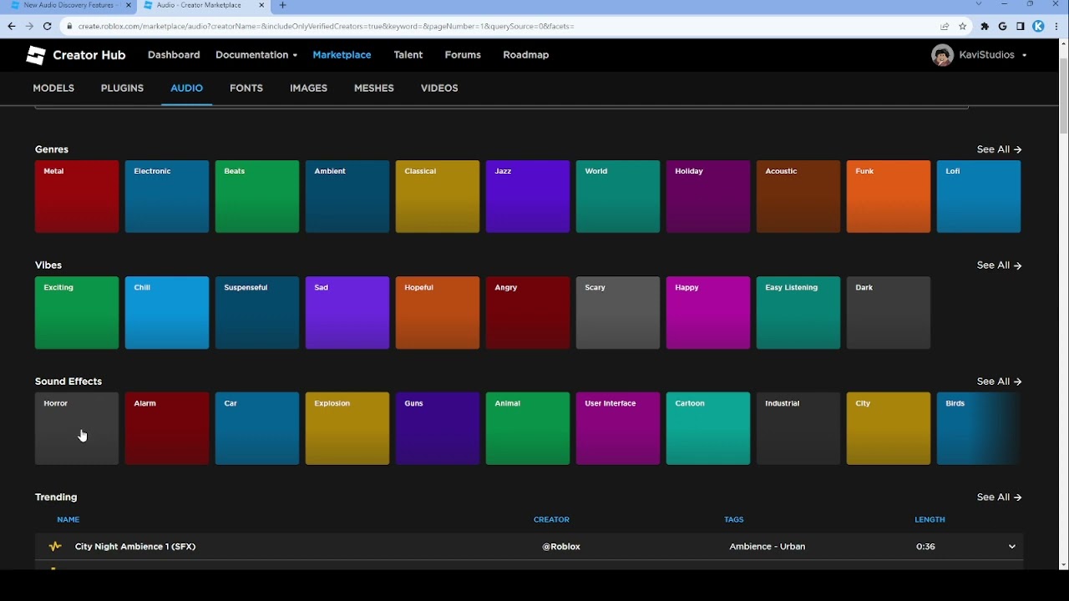
Task: Go back using the browser back arrow
Action: click(x=12, y=27)
